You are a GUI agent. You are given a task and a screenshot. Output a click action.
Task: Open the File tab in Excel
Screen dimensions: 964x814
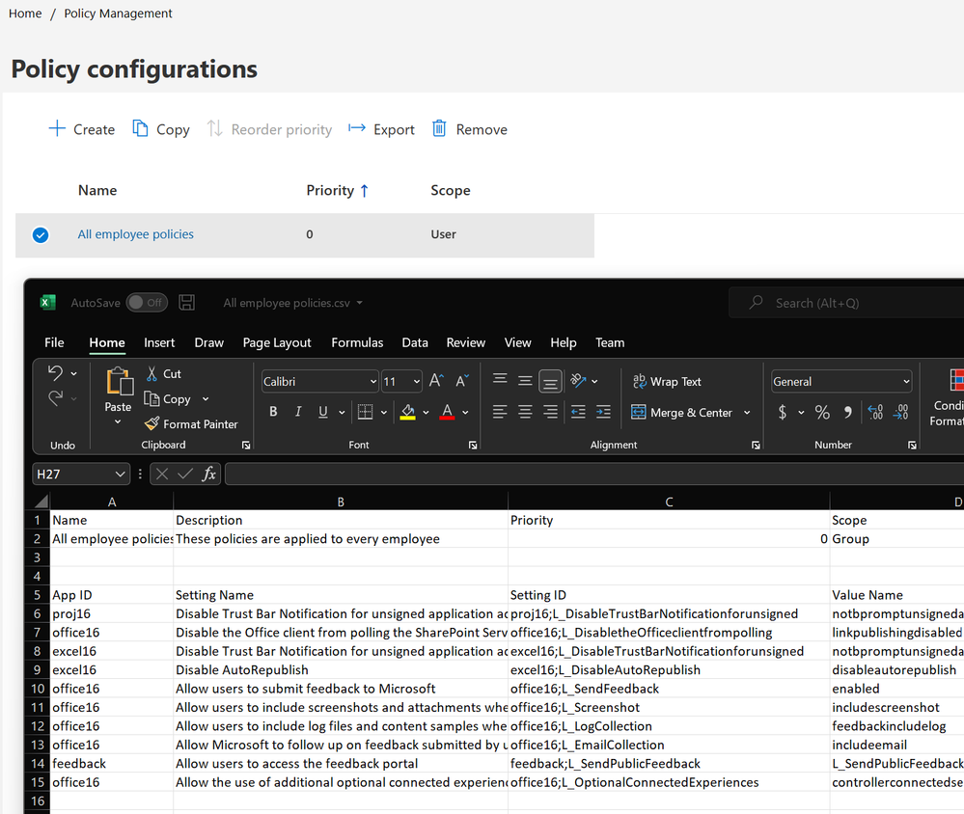point(54,342)
